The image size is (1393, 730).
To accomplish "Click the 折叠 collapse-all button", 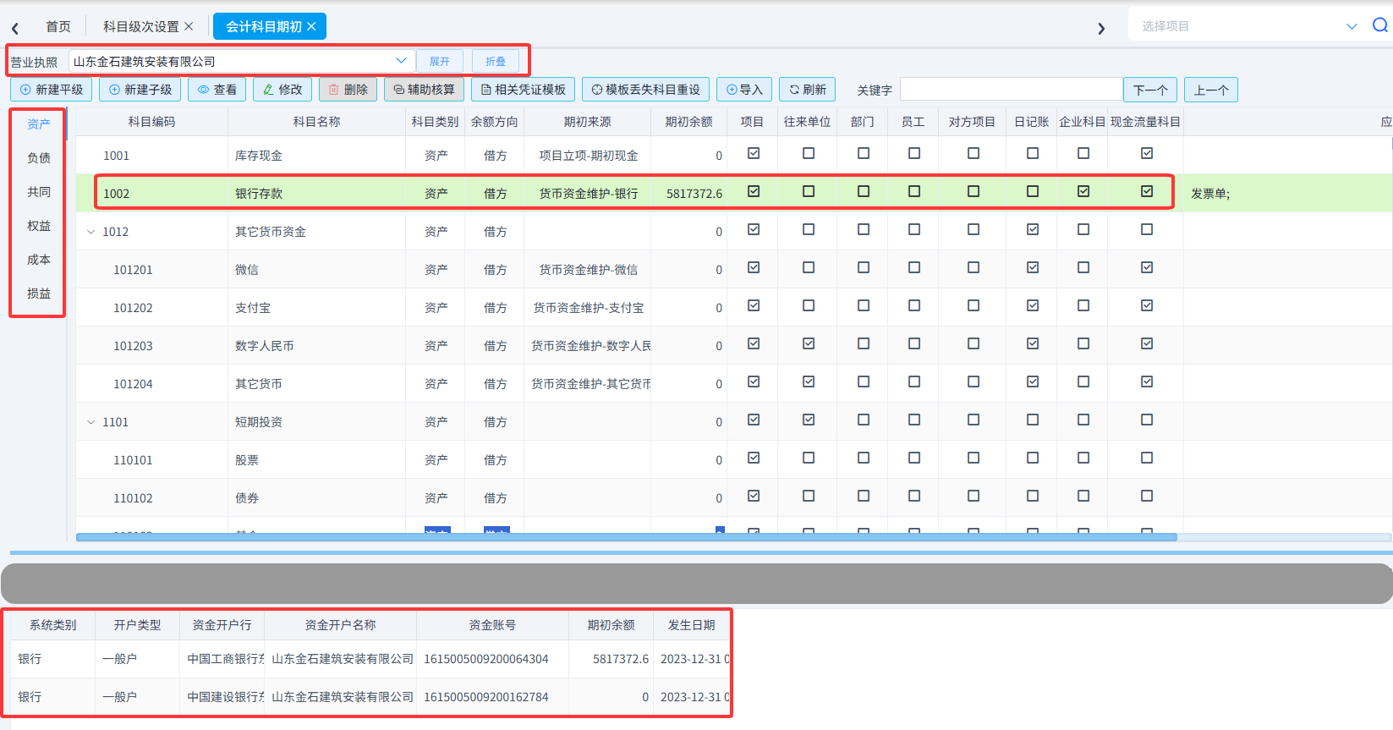I will (496, 61).
